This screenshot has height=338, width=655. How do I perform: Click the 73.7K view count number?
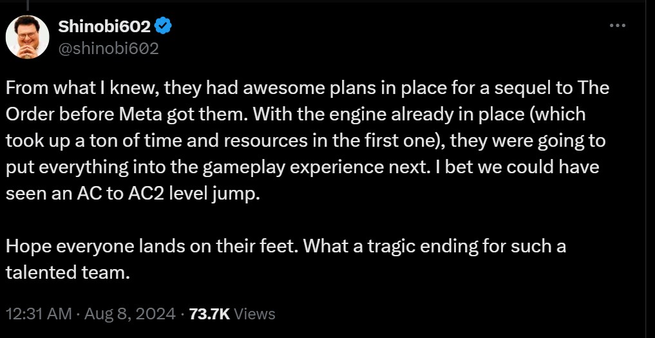tap(210, 314)
